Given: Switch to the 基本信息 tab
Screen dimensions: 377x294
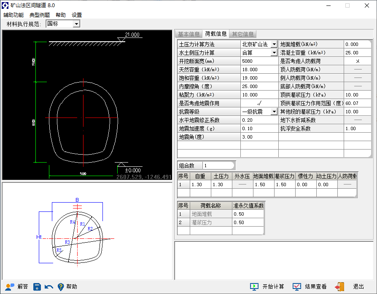Looking at the screenshot, I should point(189,34).
